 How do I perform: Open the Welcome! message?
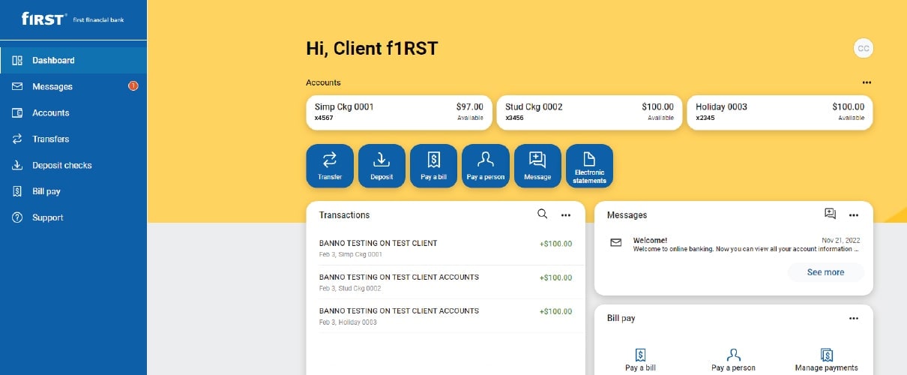click(733, 244)
